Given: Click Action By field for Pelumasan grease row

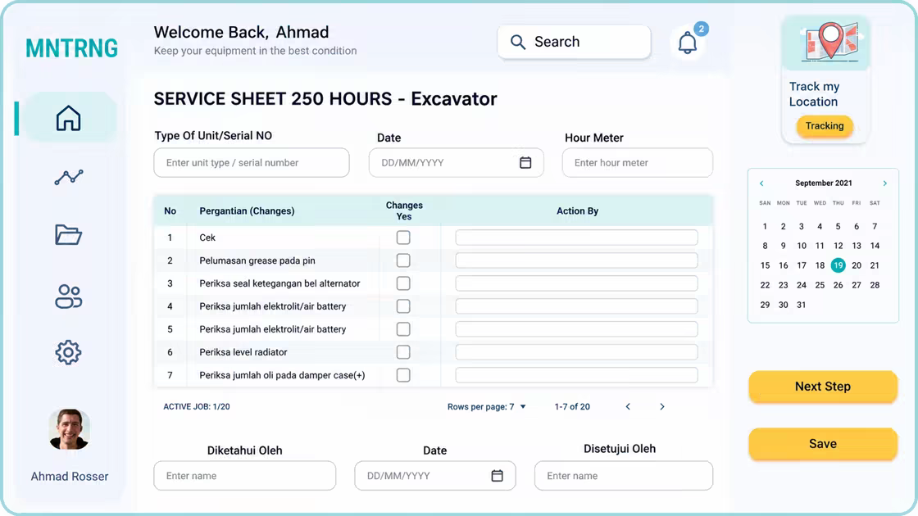Looking at the screenshot, I should pos(577,260).
